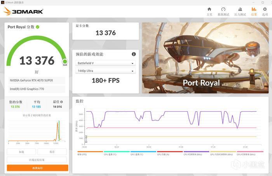Toggle the 帧率 (FPS) legend line
Image resolution: width=272 pixels, height=176 pixels.
(90, 153)
